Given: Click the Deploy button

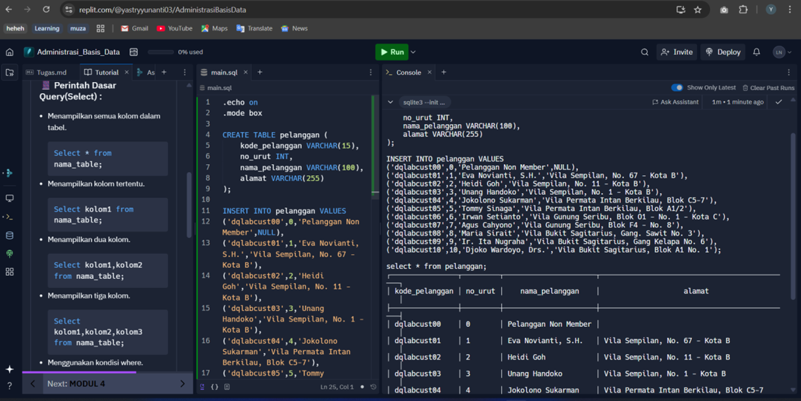Looking at the screenshot, I should (723, 52).
